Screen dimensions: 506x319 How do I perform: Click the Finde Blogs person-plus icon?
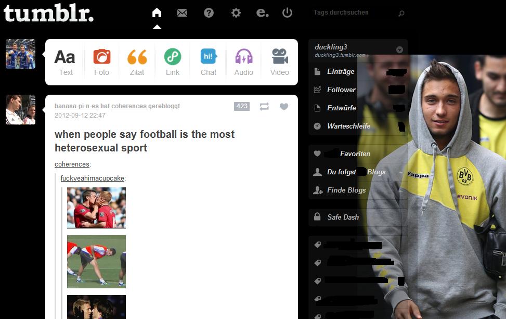pyautogui.click(x=318, y=190)
